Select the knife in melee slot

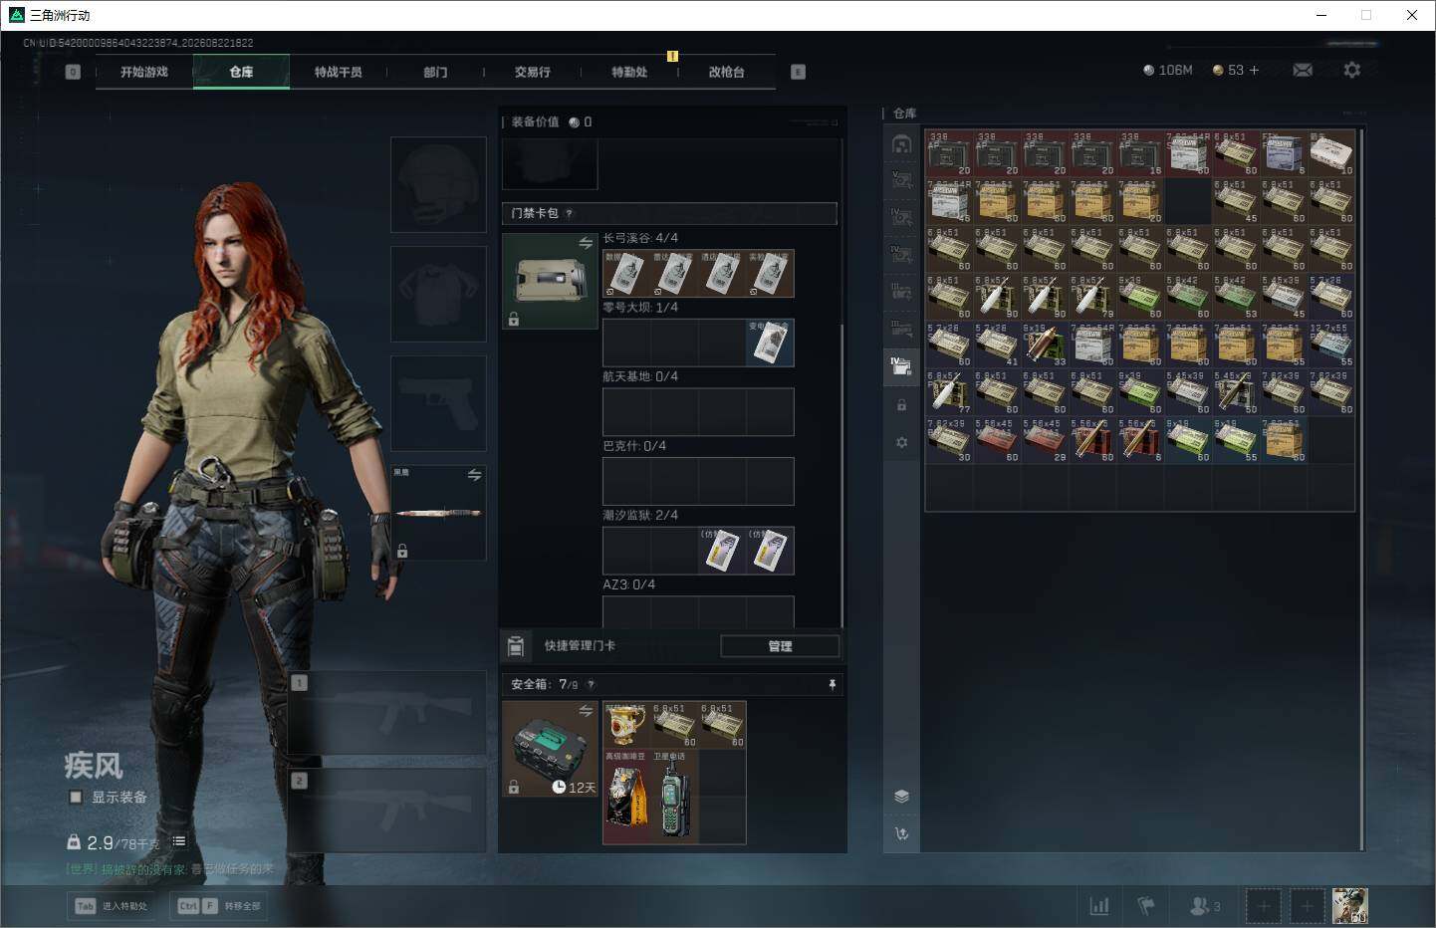tap(438, 513)
